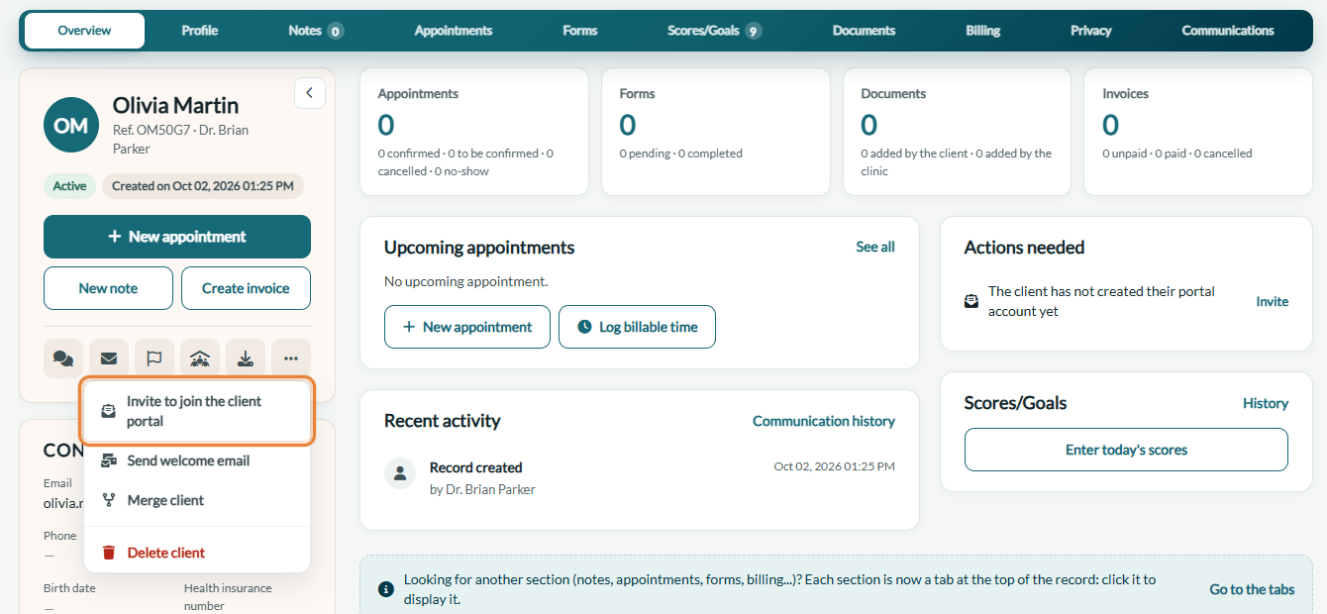Click Enter today's scores button

pos(1126,450)
